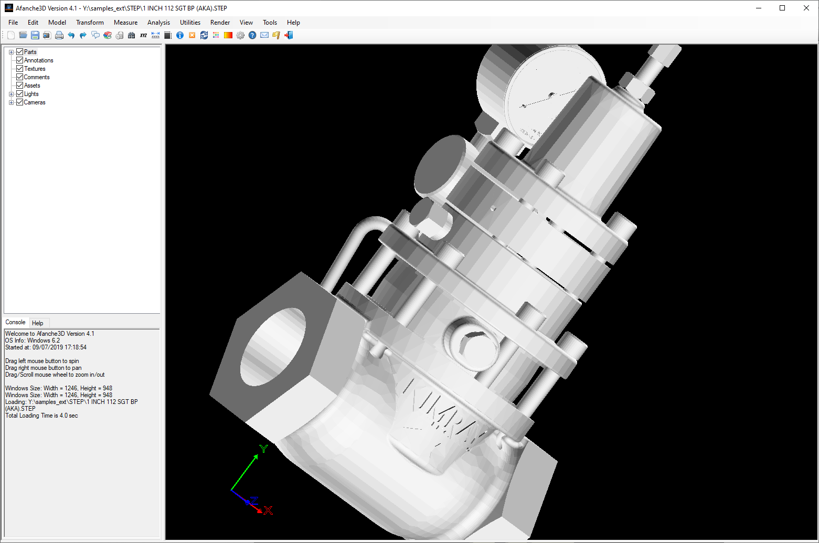Click the exit door icon
The height and width of the screenshot is (543, 819).
tap(289, 35)
